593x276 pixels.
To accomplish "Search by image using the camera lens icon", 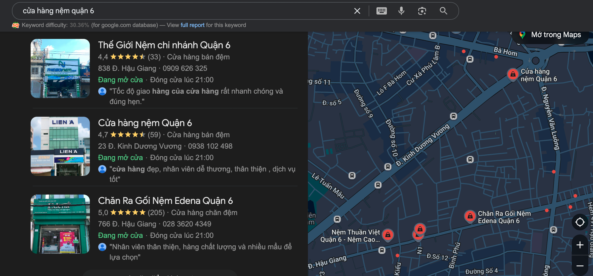I will click(422, 11).
